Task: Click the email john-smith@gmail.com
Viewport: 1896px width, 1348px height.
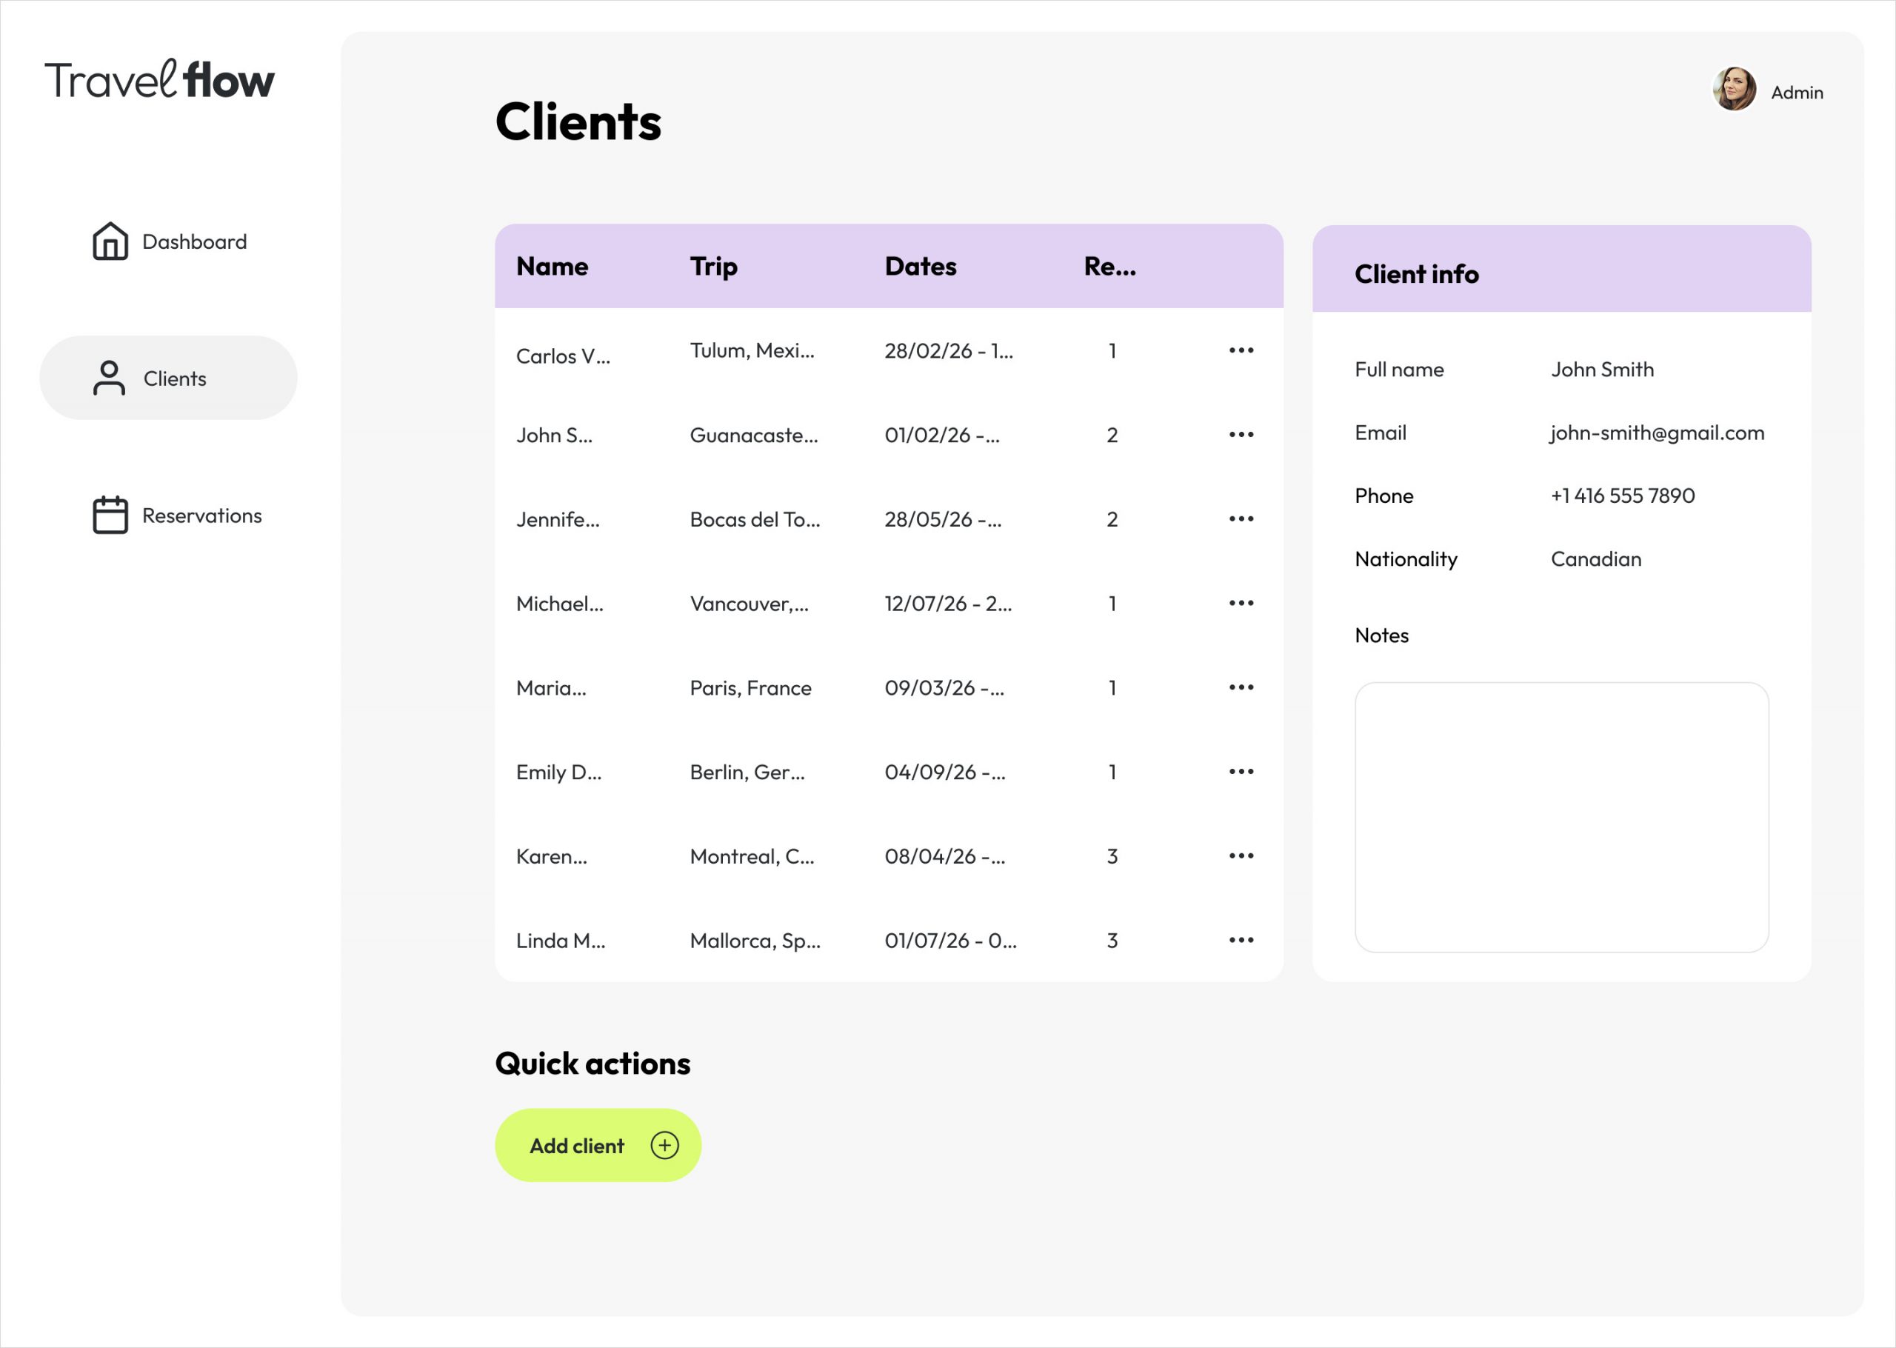Action: [1657, 433]
